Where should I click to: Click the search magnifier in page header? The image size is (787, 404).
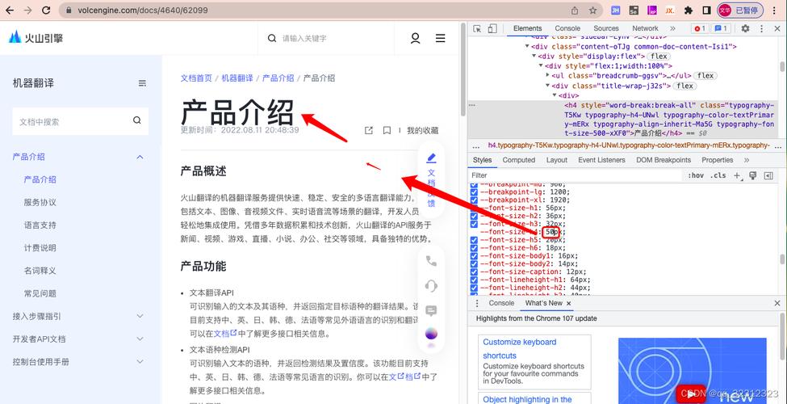coord(271,38)
